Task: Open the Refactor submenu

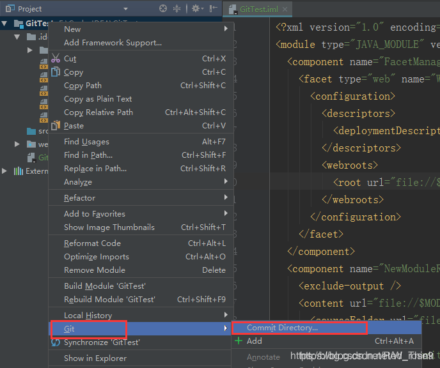Action: click(141, 198)
